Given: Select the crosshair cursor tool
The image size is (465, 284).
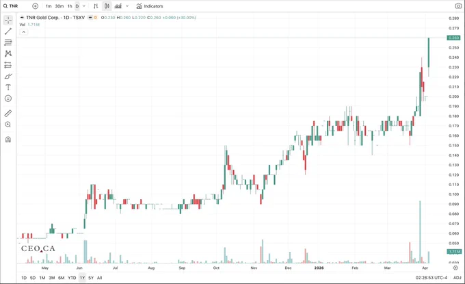Looking at the screenshot, I should pos(8,20).
